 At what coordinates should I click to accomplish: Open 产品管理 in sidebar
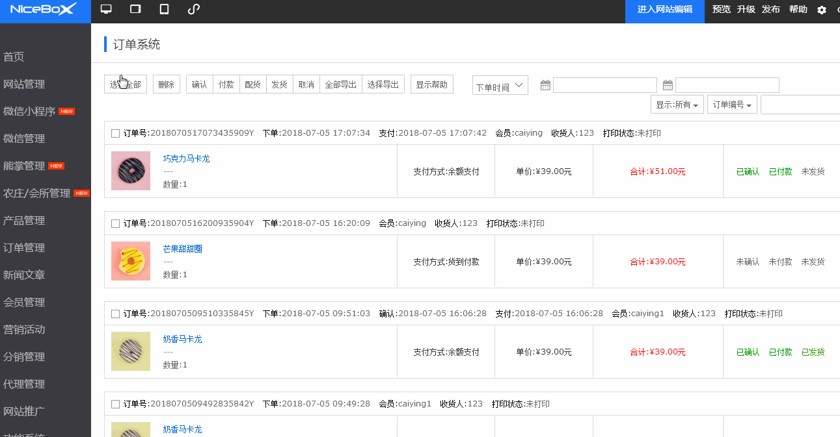pos(24,221)
